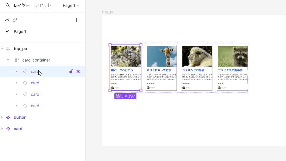Collapse the card-container layer
Image resolution: width=286 pixels, height=161 pixels.
[x=8, y=60]
